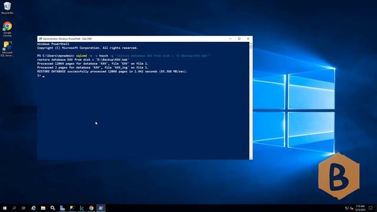Open the SQL Server tools taskbar icon

click(72, 208)
